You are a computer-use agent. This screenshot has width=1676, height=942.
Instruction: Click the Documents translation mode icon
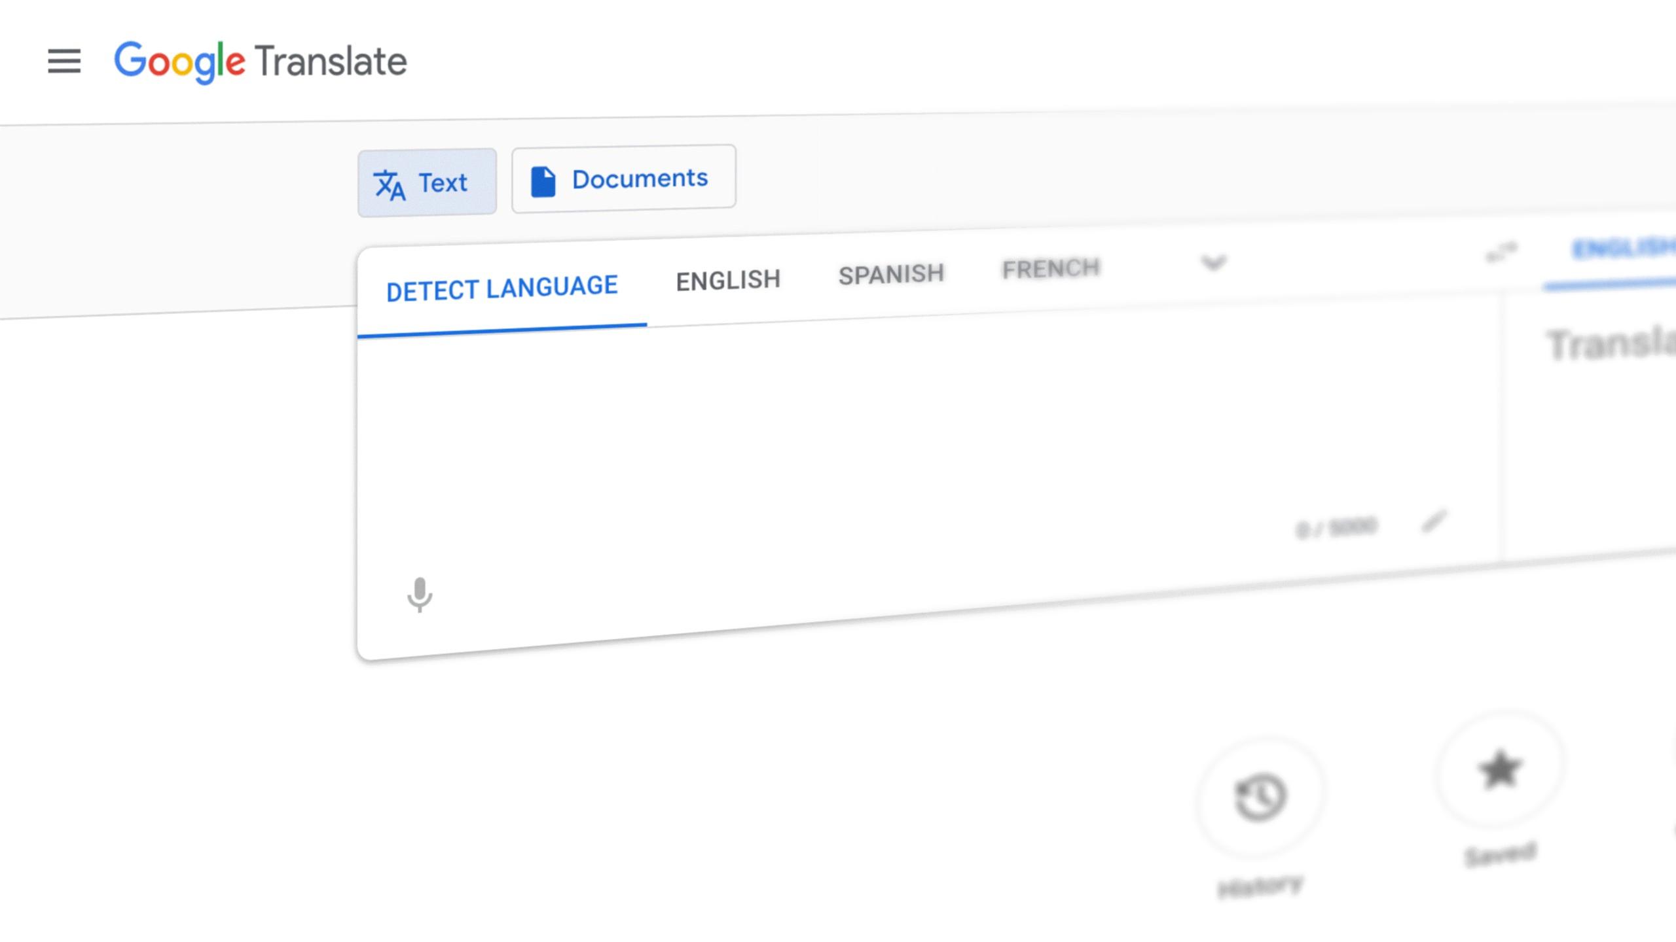pyautogui.click(x=541, y=179)
